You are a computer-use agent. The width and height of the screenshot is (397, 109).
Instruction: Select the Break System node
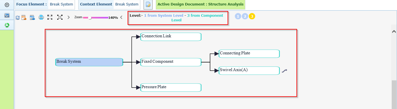pyautogui.click(x=89, y=62)
